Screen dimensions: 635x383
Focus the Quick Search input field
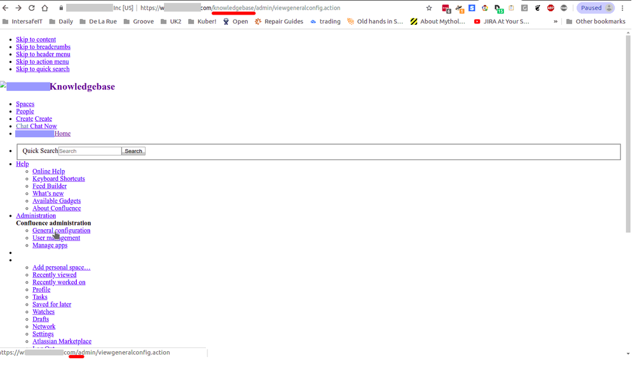90,151
